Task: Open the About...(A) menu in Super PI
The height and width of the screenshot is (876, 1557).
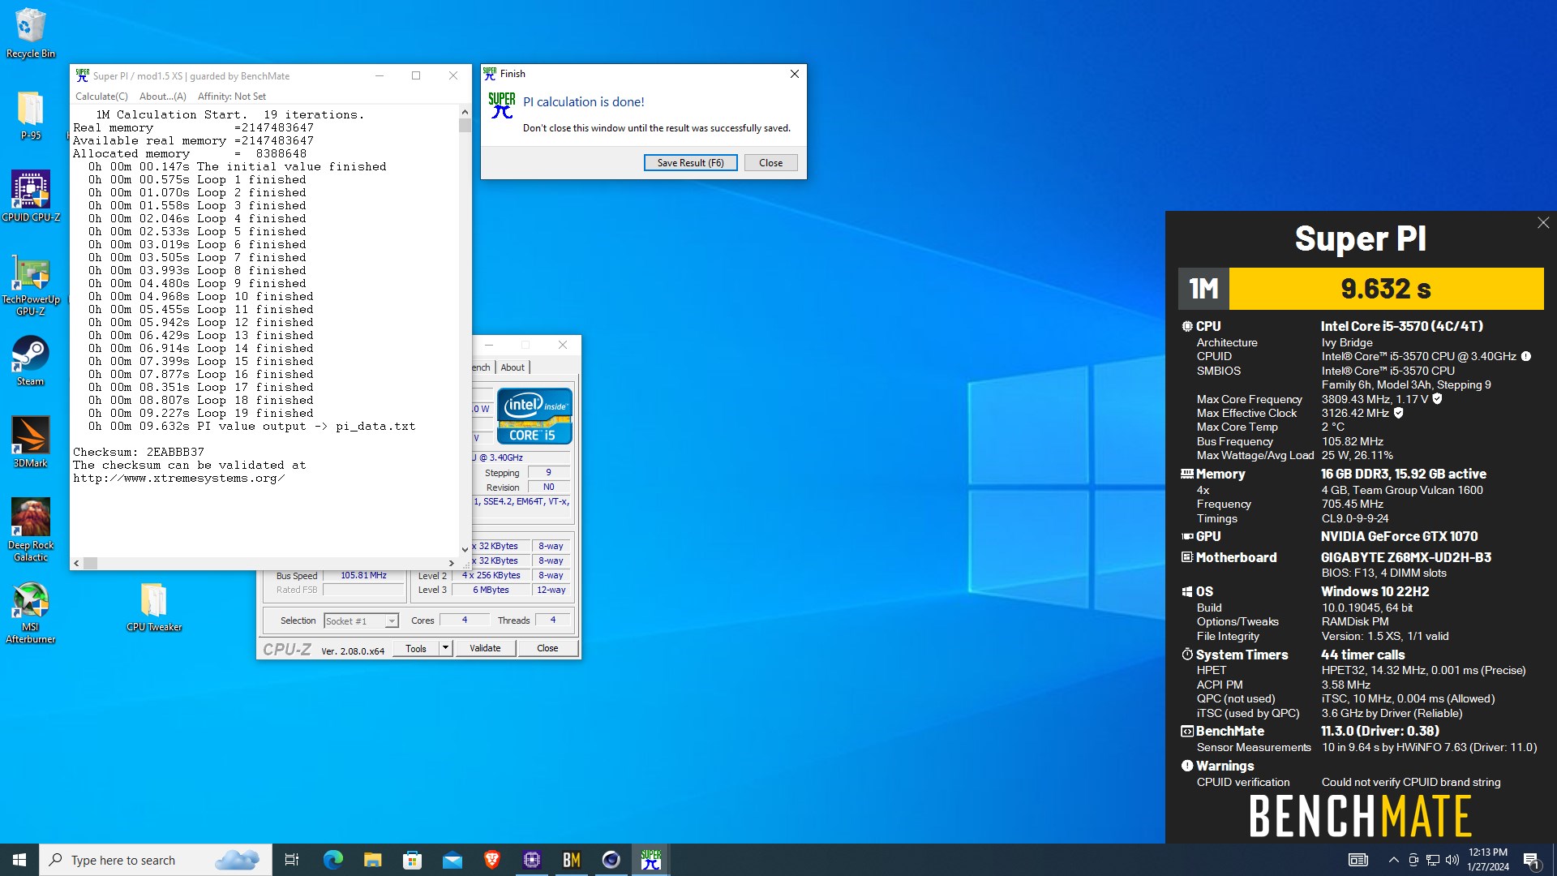Action: pyautogui.click(x=162, y=96)
